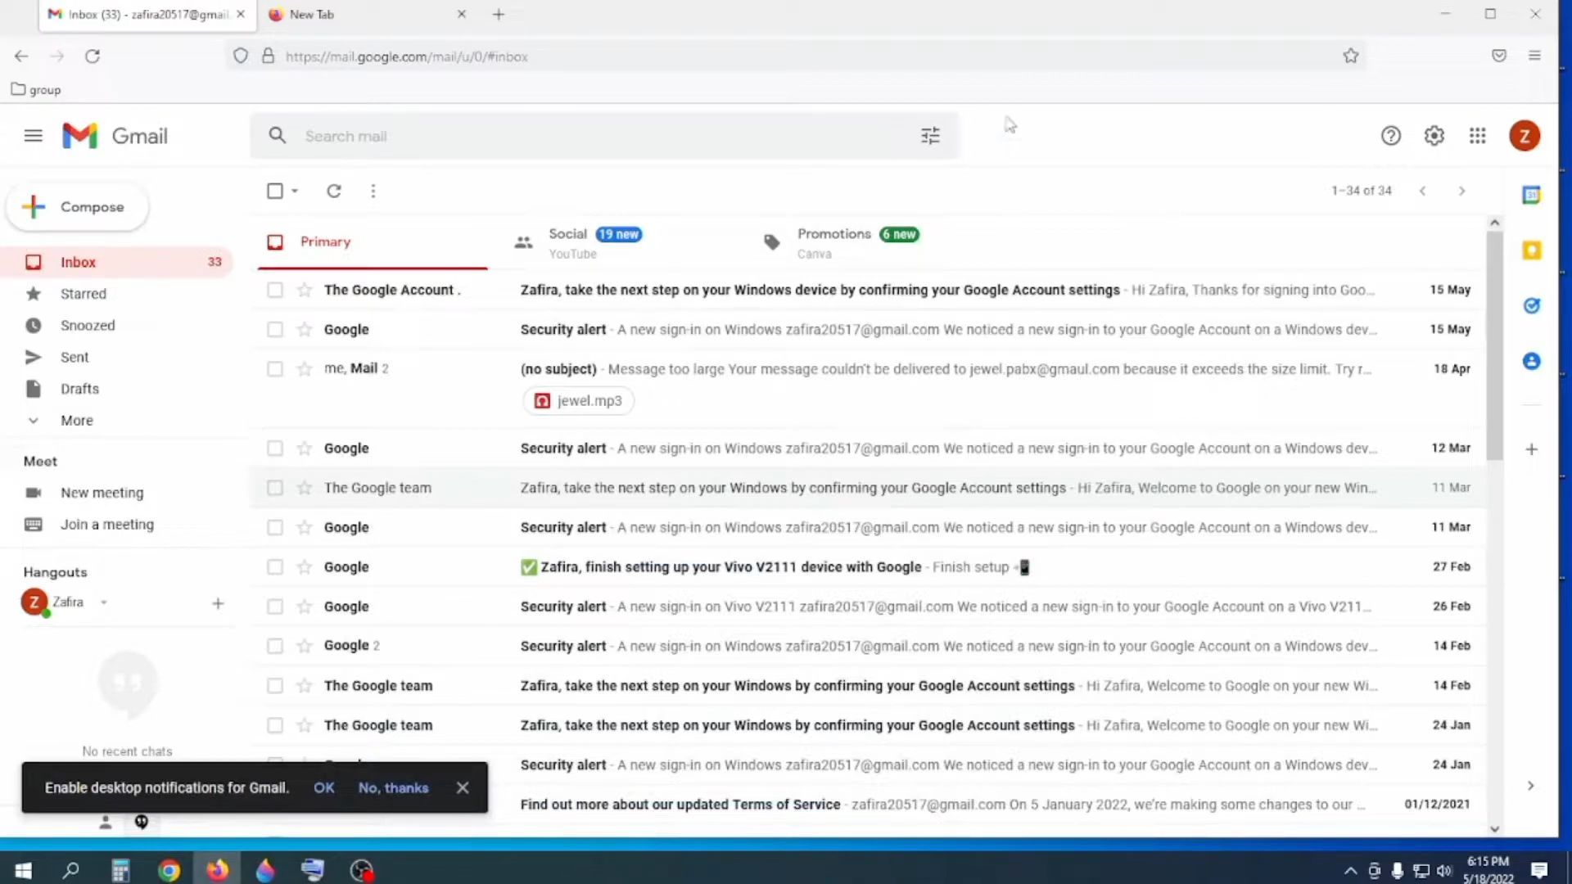Viewport: 1572px width, 884px height.
Task: Compose a new email
Action: coord(77,207)
